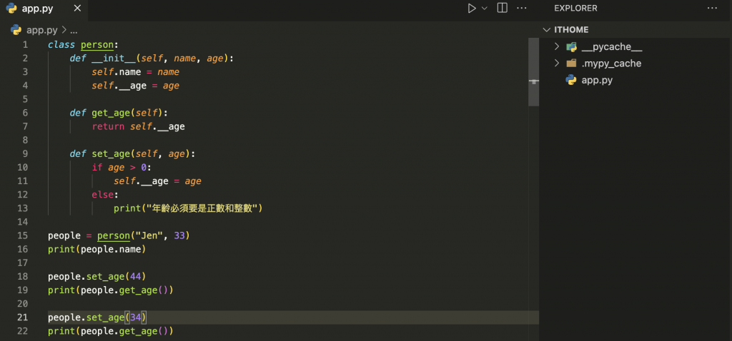Click 'people.set_age(44)' line
This screenshot has width=732, height=341.
coord(97,276)
